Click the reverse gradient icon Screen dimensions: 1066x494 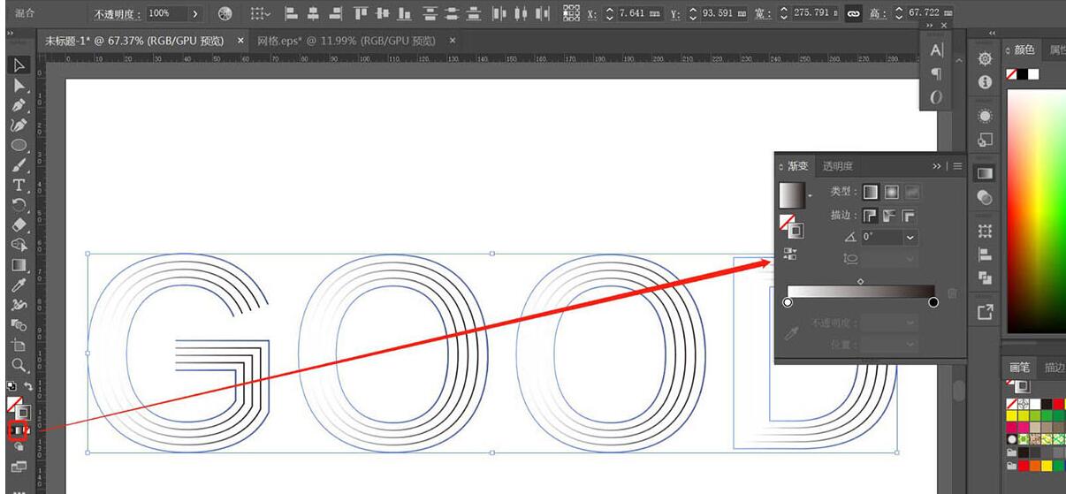[789, 255]
